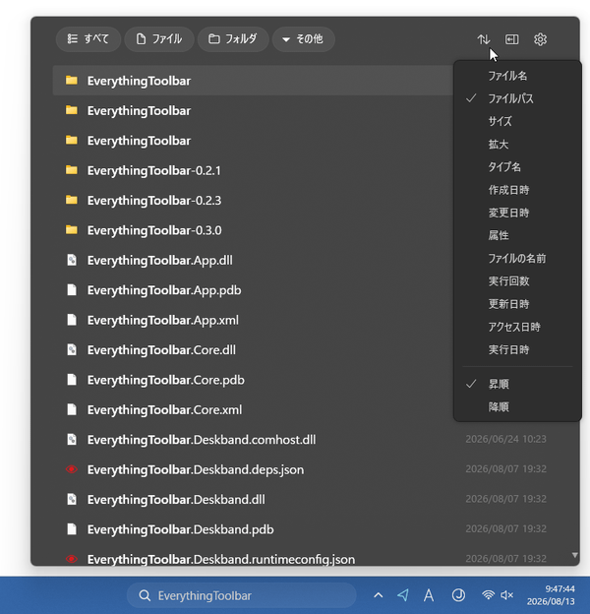The width and height of the screenshot is (590, 614).
Task: Open settings gear icon
Action: click(540, 39)
